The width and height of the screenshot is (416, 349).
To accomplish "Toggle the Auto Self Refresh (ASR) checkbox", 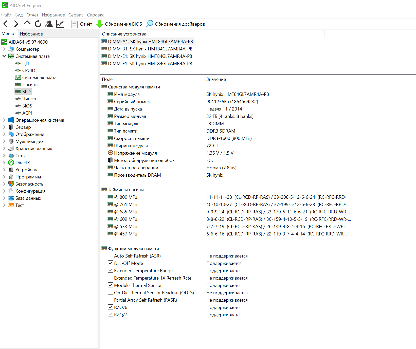I will pos(111,256).
